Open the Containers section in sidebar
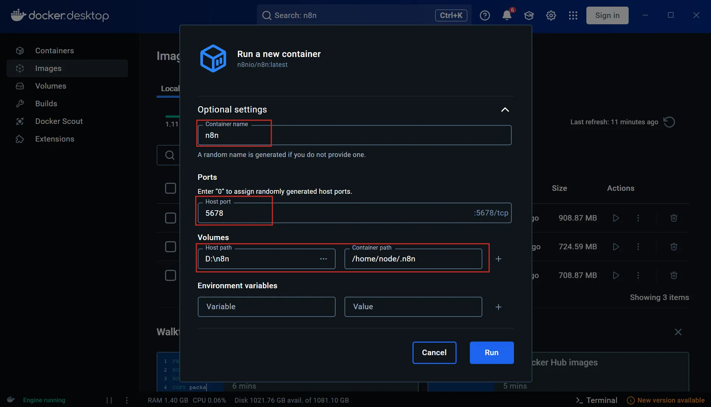The image size is (711, 407). coord(54,50)
